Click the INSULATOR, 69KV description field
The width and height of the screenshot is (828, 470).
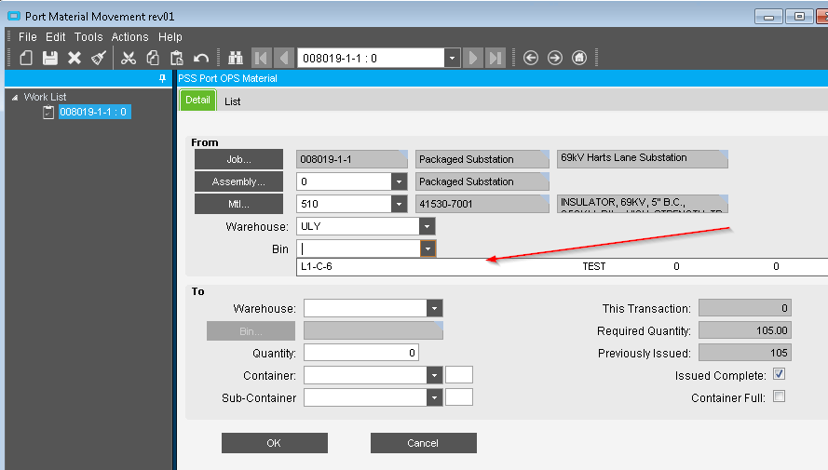tap(642, 204)
